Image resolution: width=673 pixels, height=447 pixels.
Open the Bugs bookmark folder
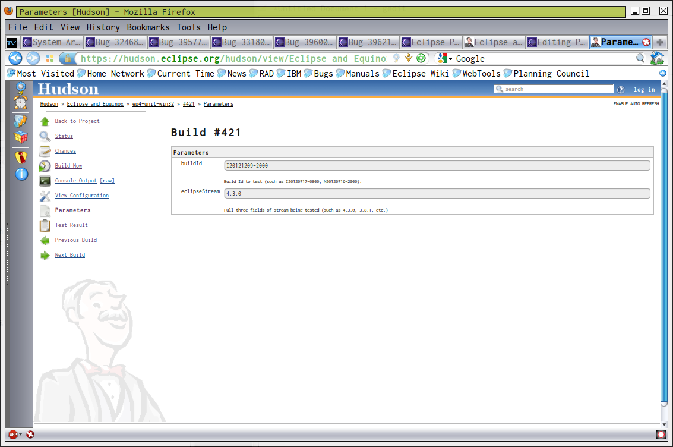click(x=318, y=74)
